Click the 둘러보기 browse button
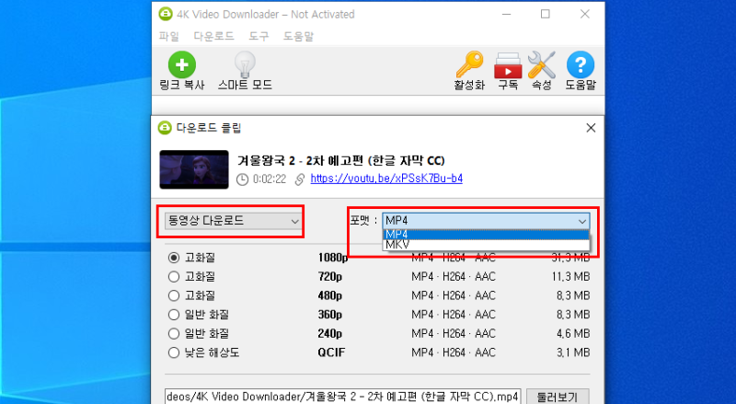736x404 pixels. 558,397
